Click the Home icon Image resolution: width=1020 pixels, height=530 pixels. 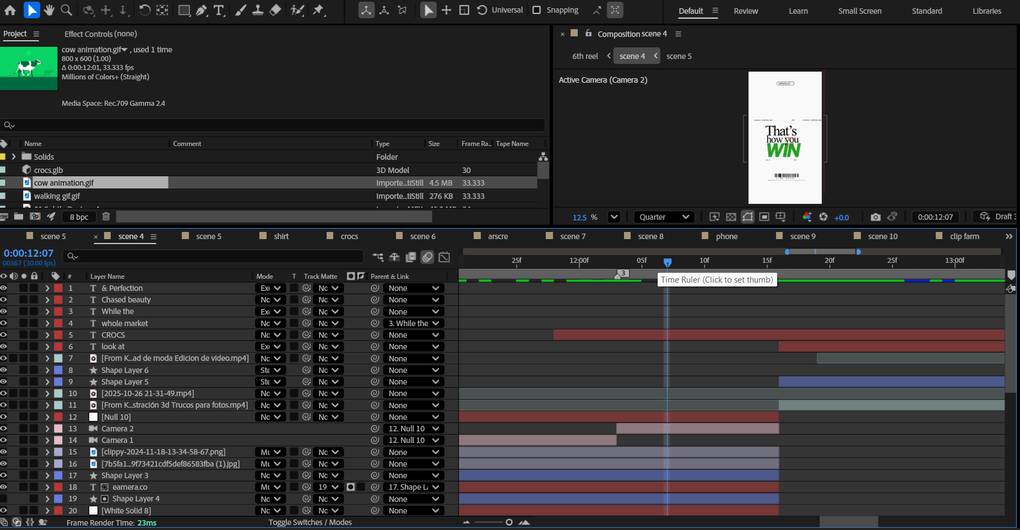point(10,10)
